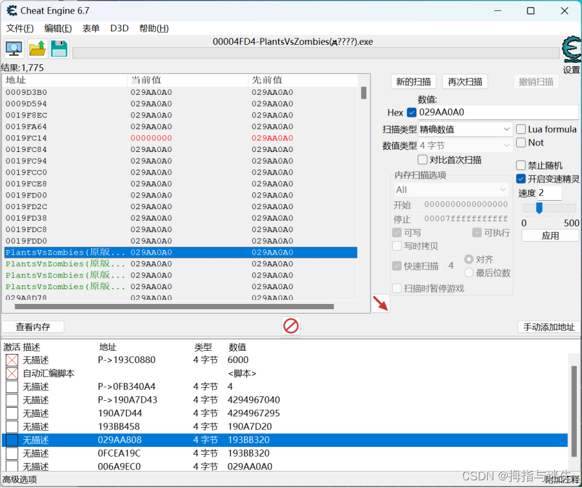Enable 扫描时暂停游戏 checkbox

coord(397,288)
